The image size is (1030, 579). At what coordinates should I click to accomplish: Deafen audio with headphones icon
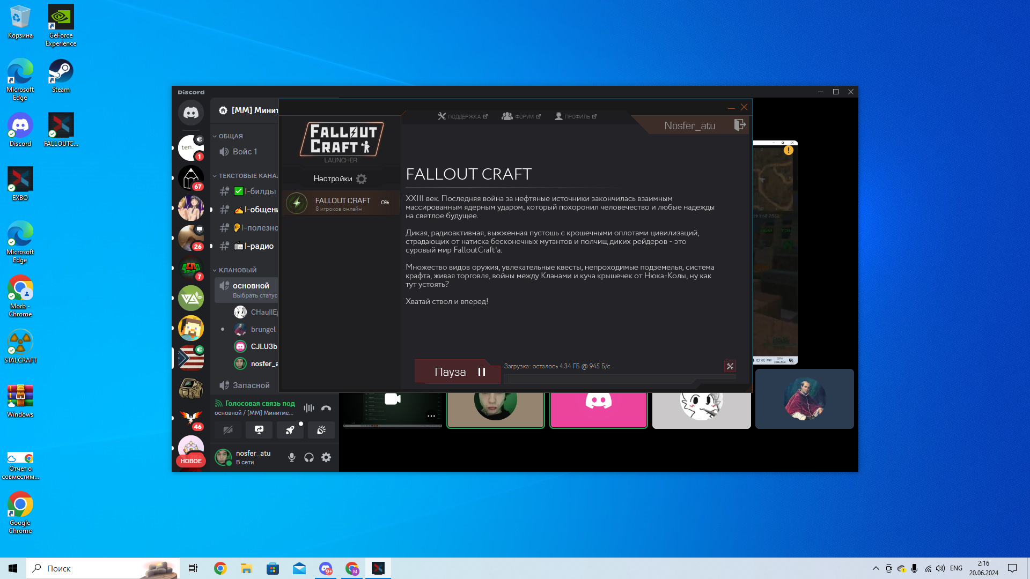(309, 457)
